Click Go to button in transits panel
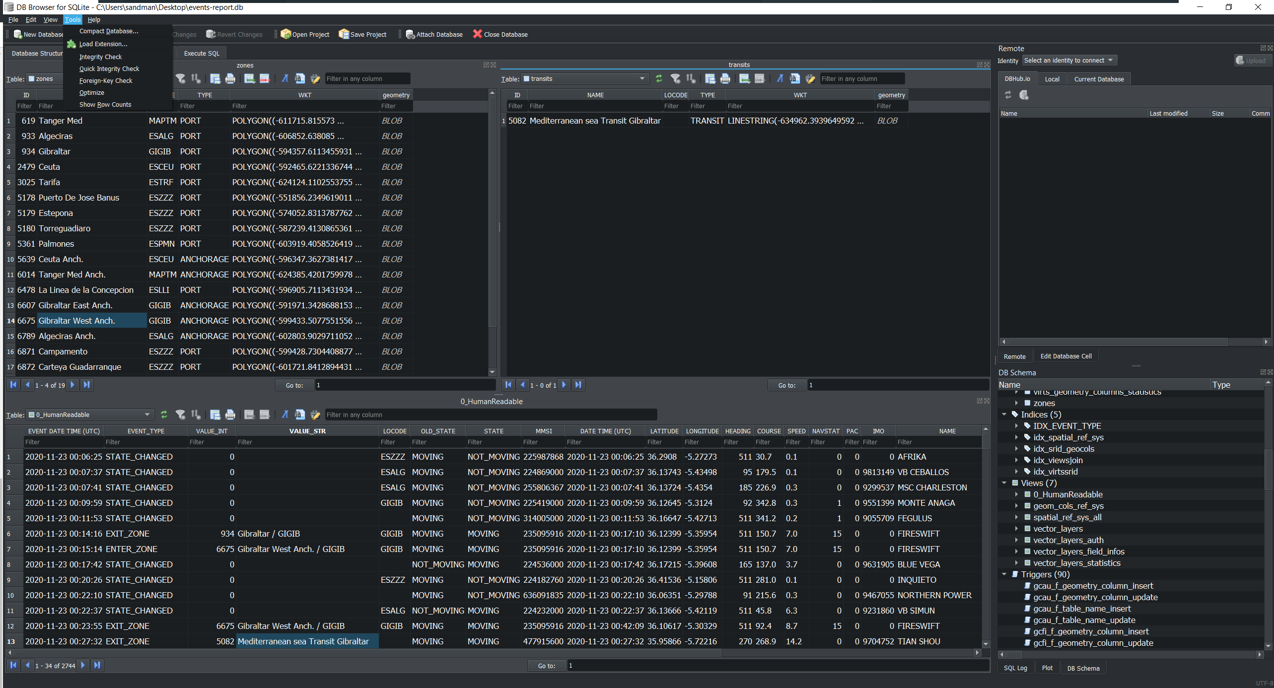The height and width of the screenshot is (688, 1274). click(786, 385)
